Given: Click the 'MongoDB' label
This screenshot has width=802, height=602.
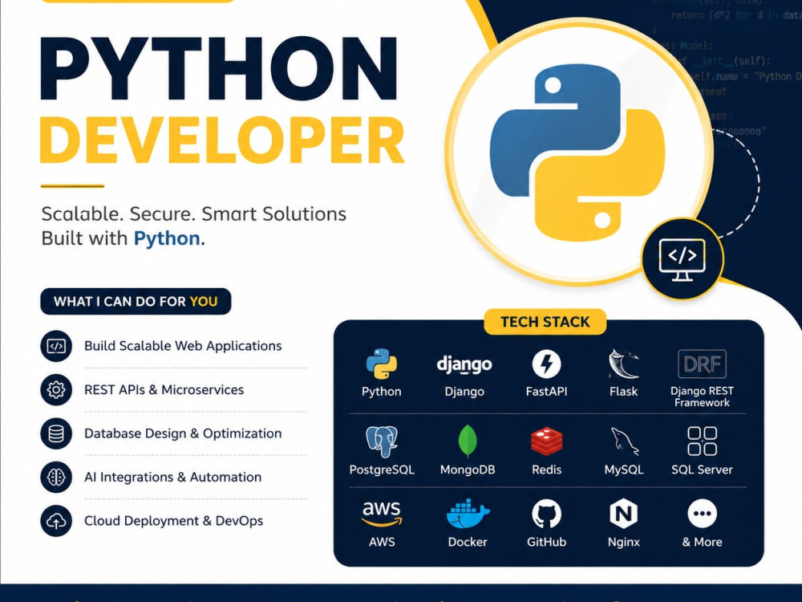Looking at the screenshot, I should coord(468,470).
